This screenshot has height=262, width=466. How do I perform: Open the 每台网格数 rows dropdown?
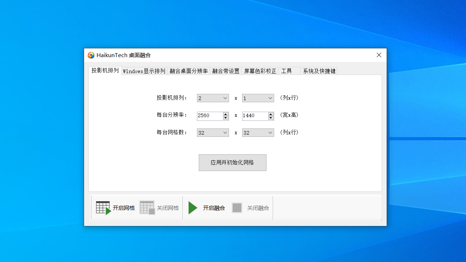click(x=258, y=133)
